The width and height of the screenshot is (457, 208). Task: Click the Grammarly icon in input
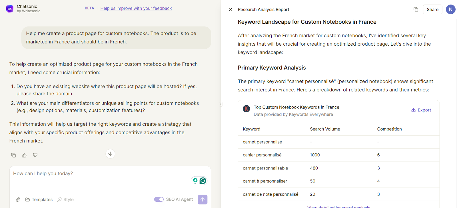click(x=203, y=181)
